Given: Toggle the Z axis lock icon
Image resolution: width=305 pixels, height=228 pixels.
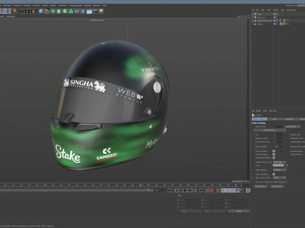Looking at the screenshot, I should coord(8,11).
